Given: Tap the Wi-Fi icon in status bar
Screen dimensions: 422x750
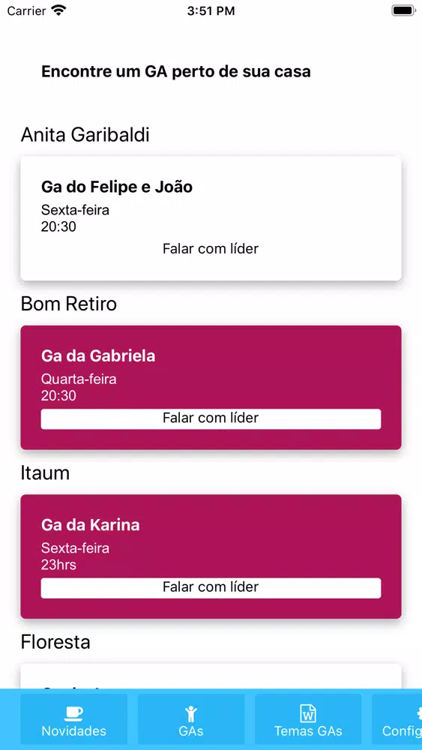Looking at the screenshot, I should [58, 10].
